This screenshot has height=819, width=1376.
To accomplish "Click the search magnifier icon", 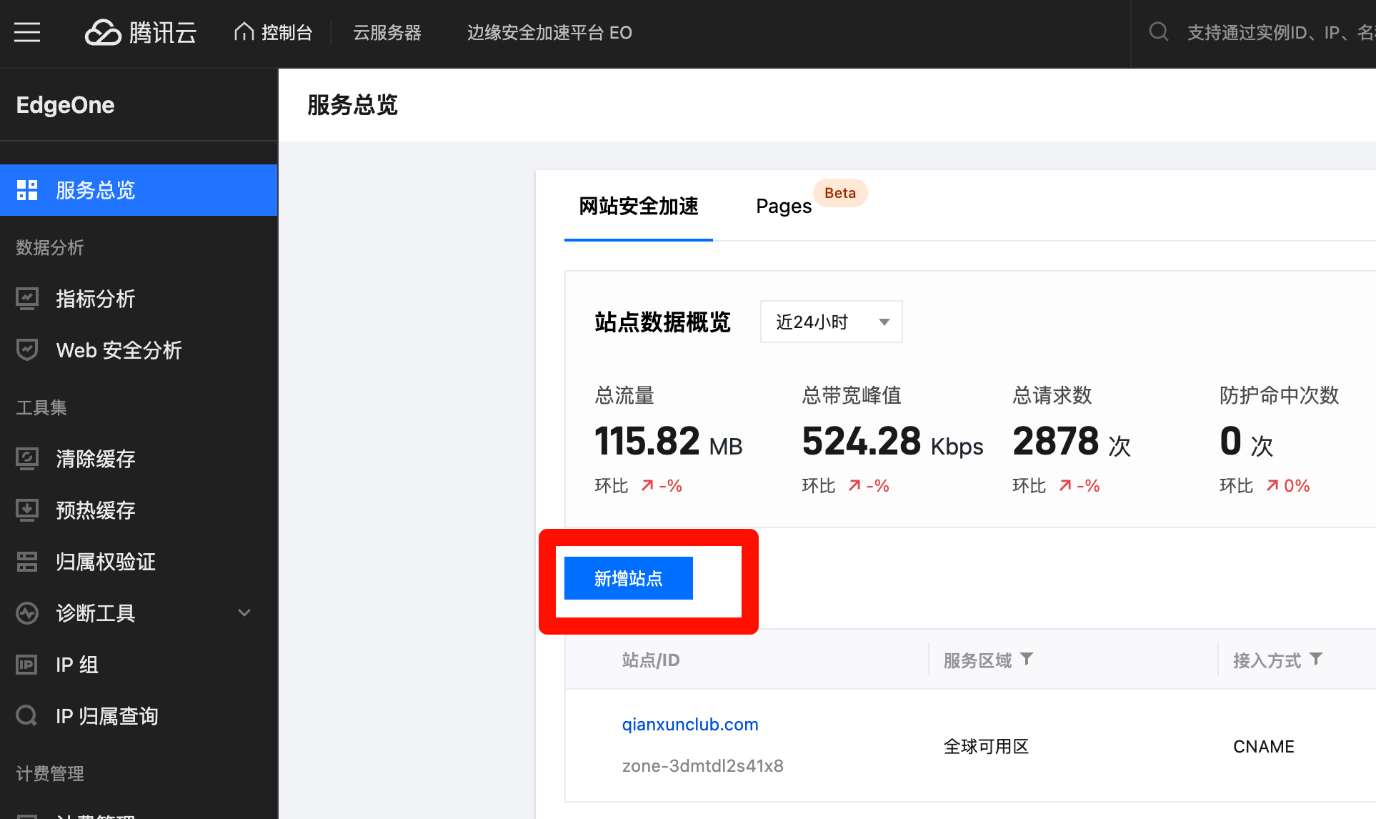I will pos(1158,31).
